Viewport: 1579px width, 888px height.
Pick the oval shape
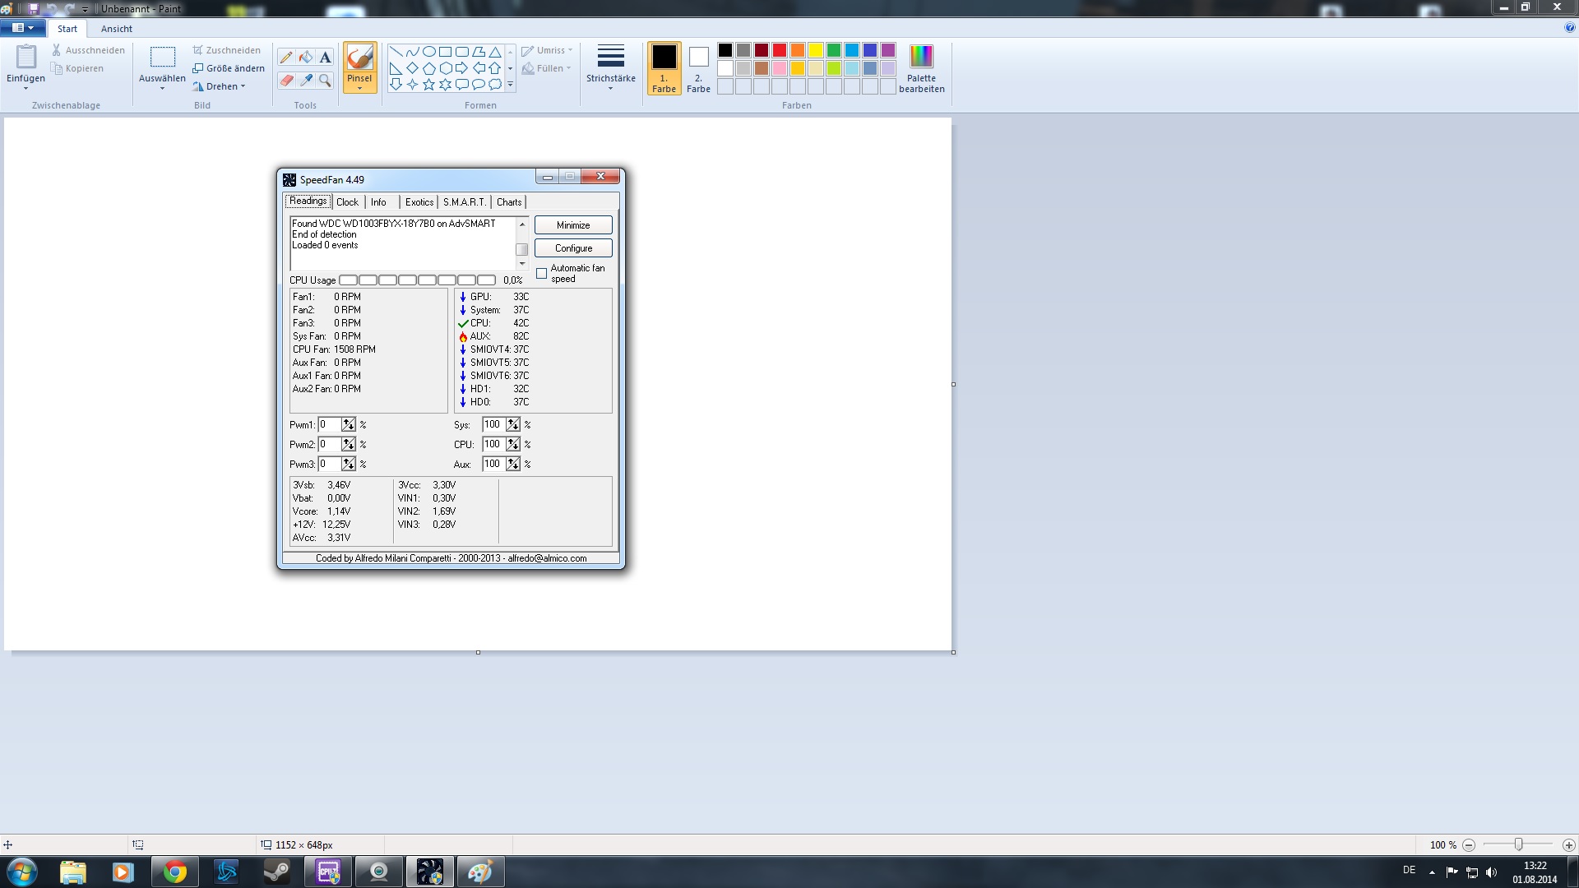point(428,51)
